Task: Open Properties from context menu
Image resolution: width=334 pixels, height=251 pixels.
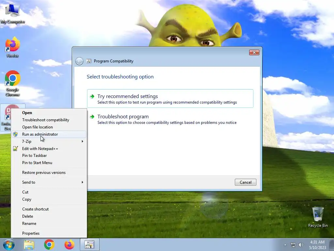Action: (x=49, y=233)
